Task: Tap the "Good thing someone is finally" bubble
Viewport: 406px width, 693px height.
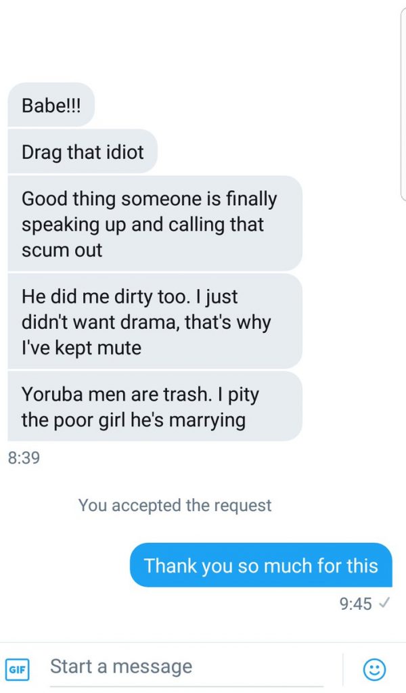Action: (154, 224)
